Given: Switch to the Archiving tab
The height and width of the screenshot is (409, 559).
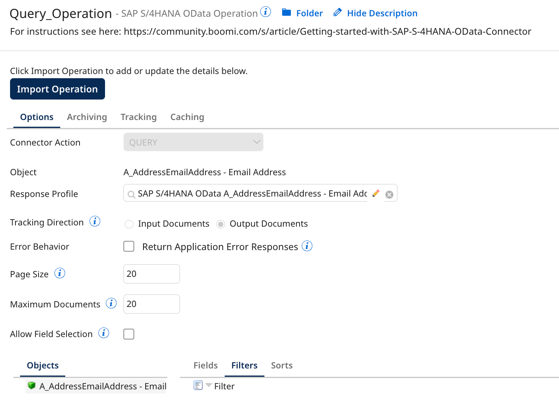Looking at the screenshot, I should point(87,117).
